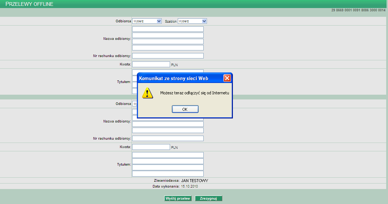388x204 pixels.
Task: Click fourth line of bottom Nazwa odbiorcy
Action: coord(168,130)
